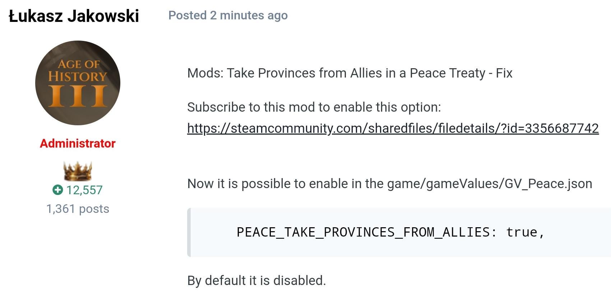Click the orange "III" numerals in avatar
611x294 pixels.
click(x=78, y=96)
